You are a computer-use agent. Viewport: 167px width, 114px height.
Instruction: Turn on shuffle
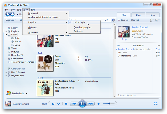coord(53,104)
